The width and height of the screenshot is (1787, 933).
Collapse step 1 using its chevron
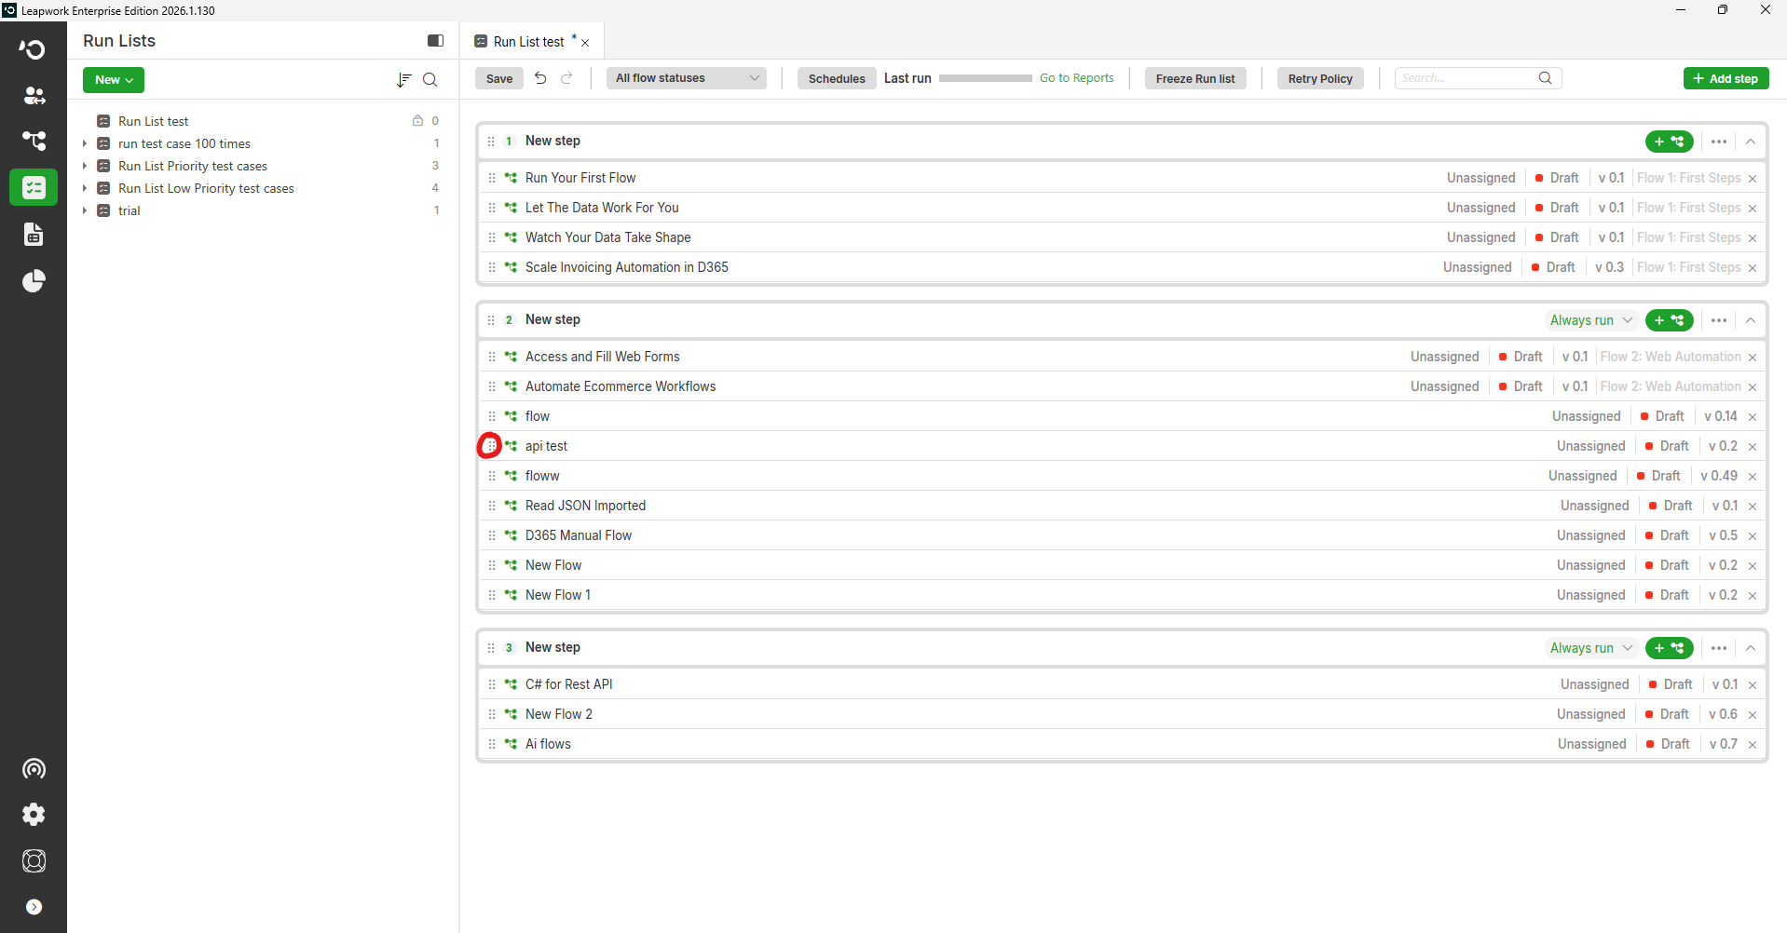[1751, 142]
